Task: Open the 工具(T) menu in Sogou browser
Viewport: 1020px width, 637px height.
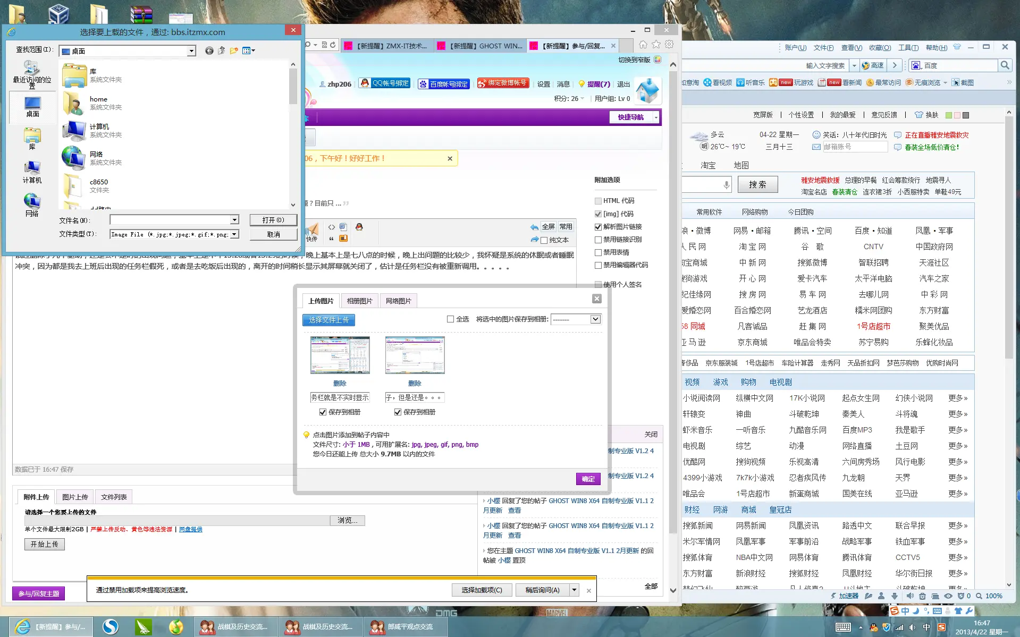Action: (908, 48)
